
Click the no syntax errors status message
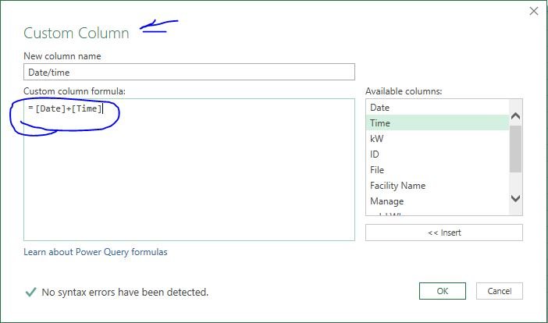coord(125,293)
